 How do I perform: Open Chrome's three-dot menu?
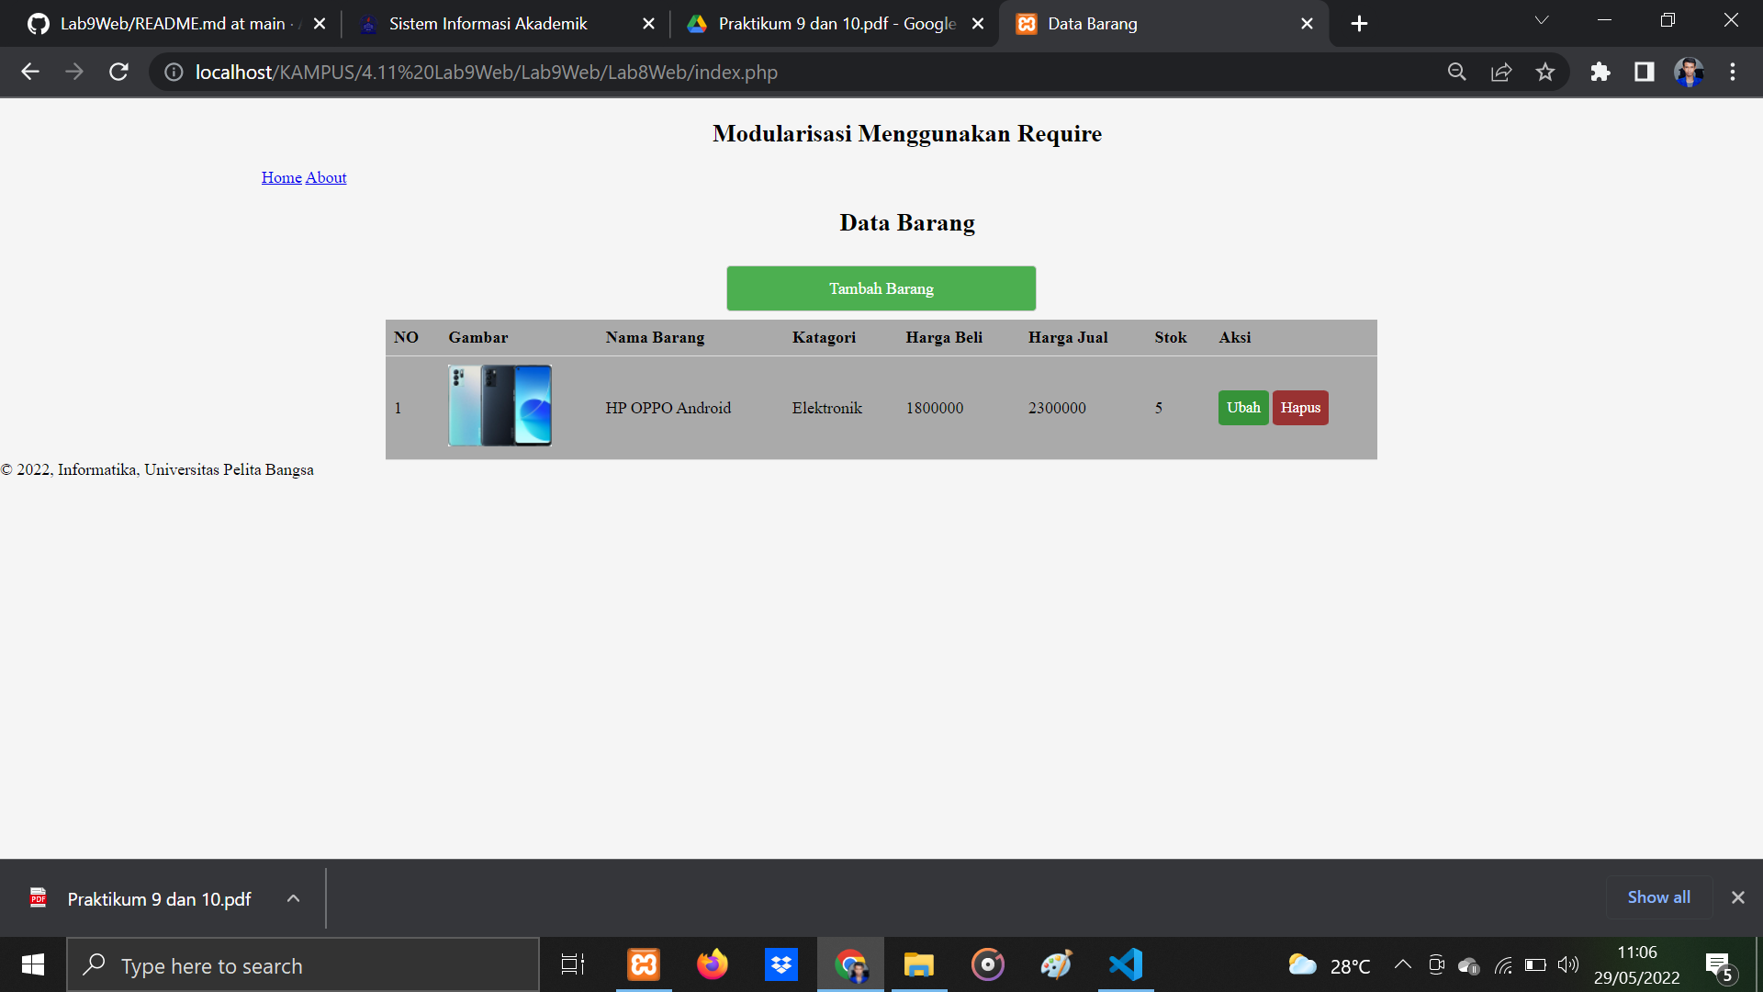point(1734,72)
